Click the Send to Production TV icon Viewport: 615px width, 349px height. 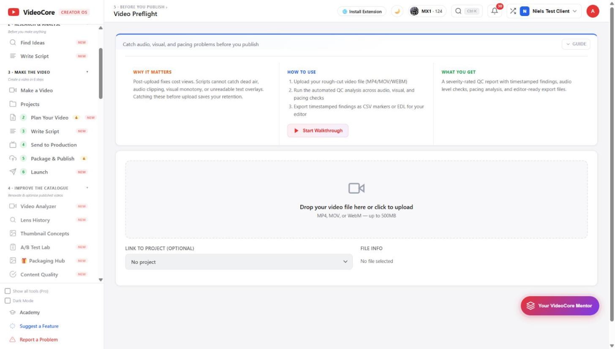[13, 145]
